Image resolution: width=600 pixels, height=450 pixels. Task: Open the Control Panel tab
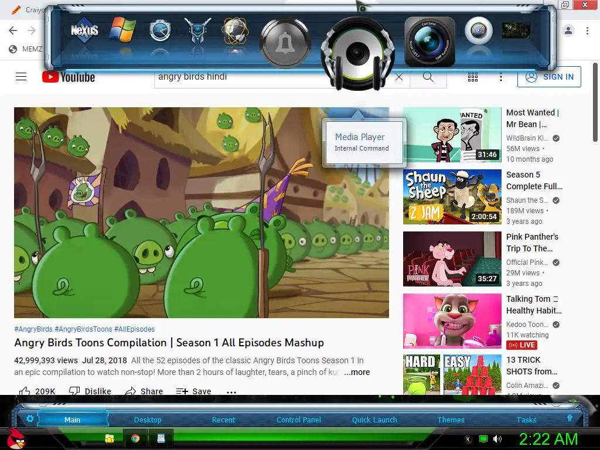(298, 420)
